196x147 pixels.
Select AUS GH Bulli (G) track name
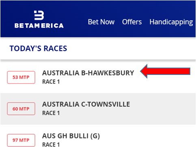click(x=71, y=136)
